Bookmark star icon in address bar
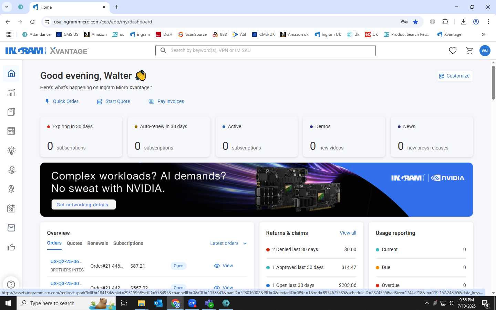Screen dimensions: 496x310 click(x=415, y=22)
